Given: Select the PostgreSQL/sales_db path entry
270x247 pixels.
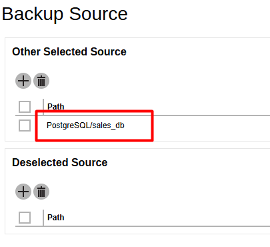Looking at the screenshot, I should [85, 126].
